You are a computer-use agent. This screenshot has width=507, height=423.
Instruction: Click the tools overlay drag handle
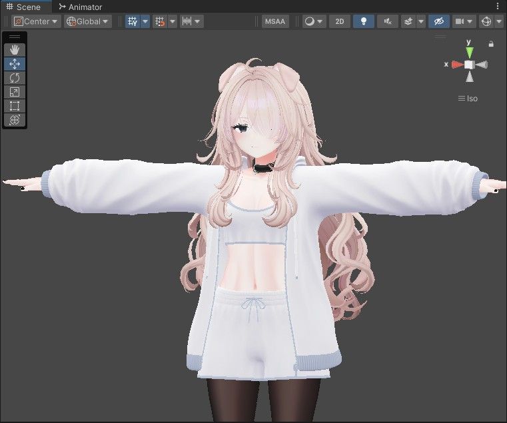click(x=15, y=37)
